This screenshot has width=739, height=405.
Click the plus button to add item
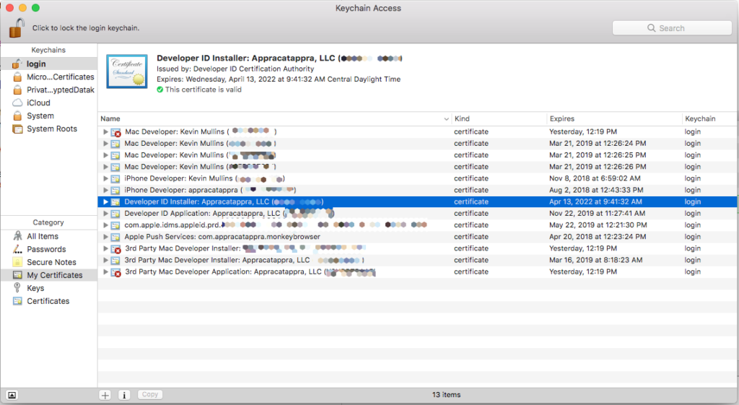click(x=105, y=395)
